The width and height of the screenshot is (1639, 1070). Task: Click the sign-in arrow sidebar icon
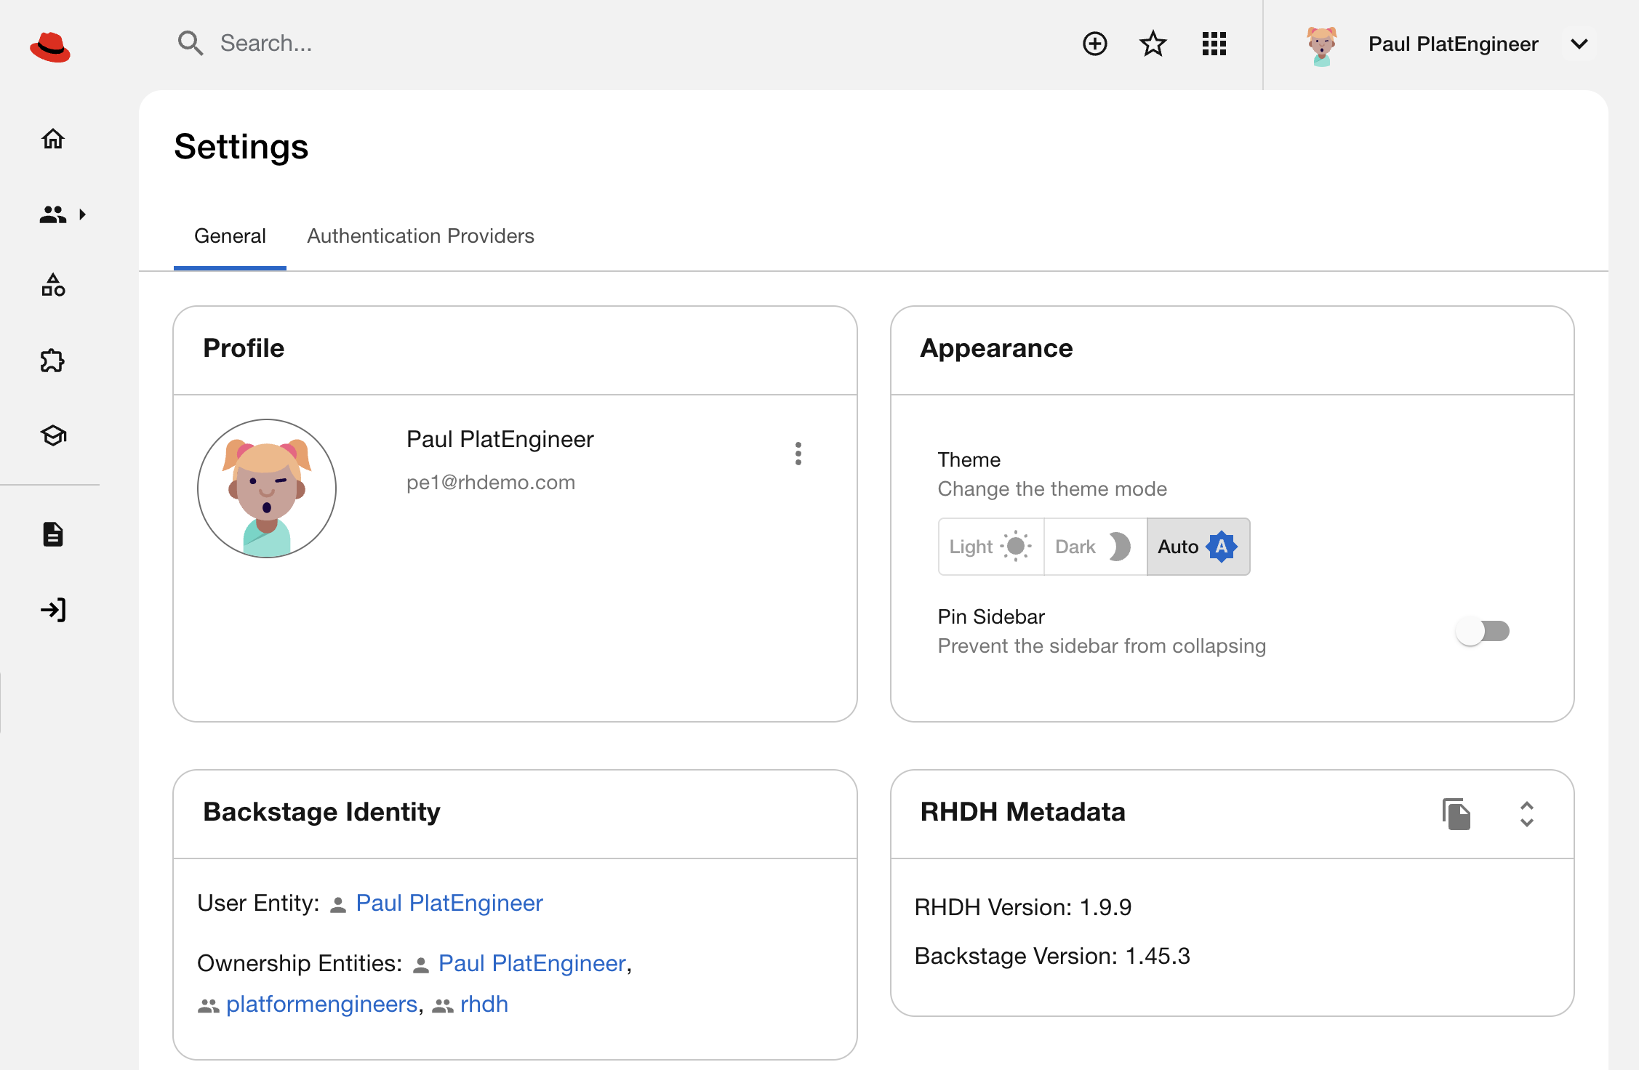point(53,610)
